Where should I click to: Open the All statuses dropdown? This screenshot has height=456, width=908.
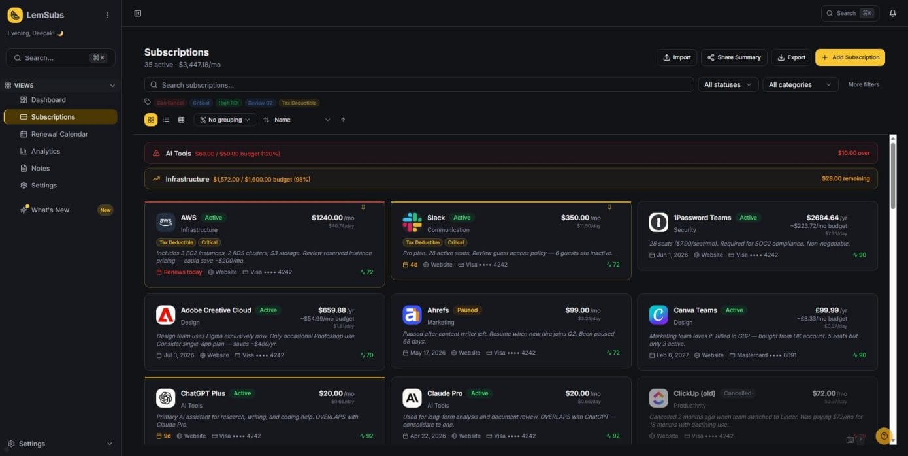[728, 84]
